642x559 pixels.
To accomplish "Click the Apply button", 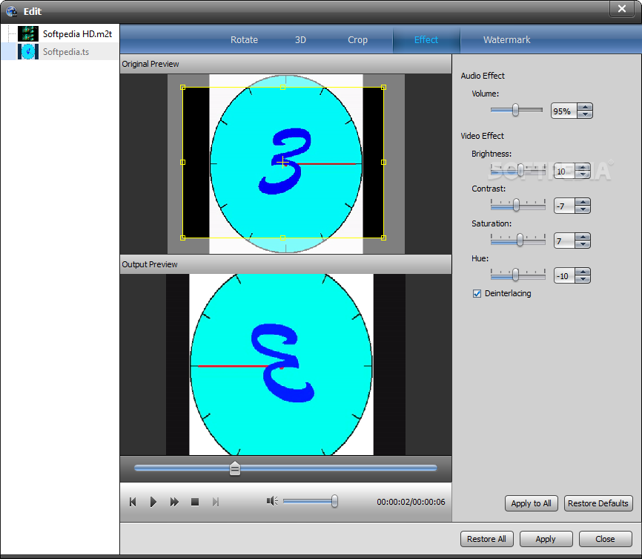I will point(546,539).
